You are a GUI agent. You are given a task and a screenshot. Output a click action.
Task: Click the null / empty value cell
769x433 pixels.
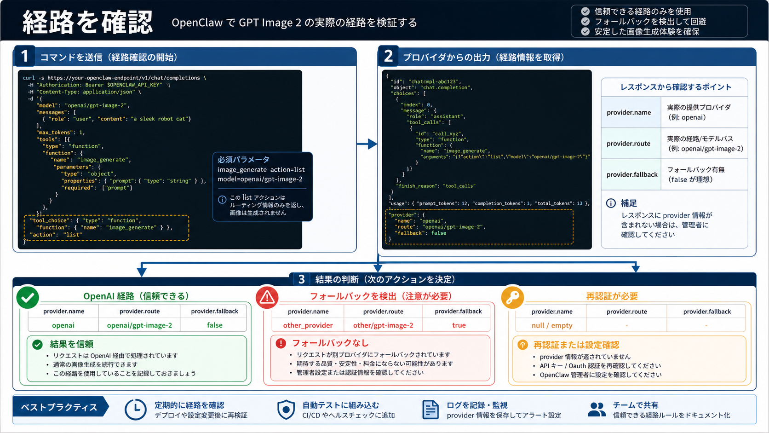(552, 325)
